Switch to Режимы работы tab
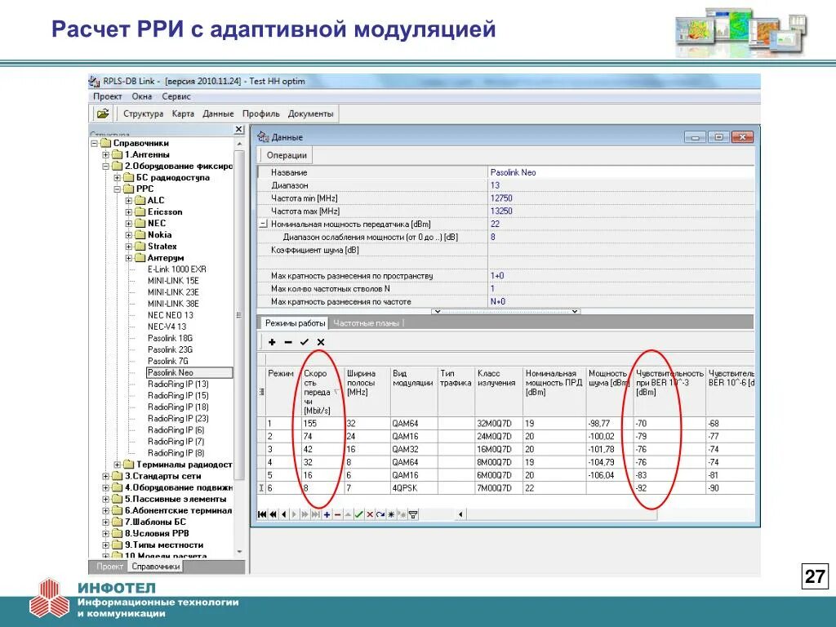The image size is (836, 627). (295, 323)
